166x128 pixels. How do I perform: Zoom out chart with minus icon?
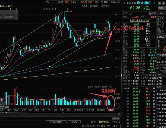click(54, 2)
